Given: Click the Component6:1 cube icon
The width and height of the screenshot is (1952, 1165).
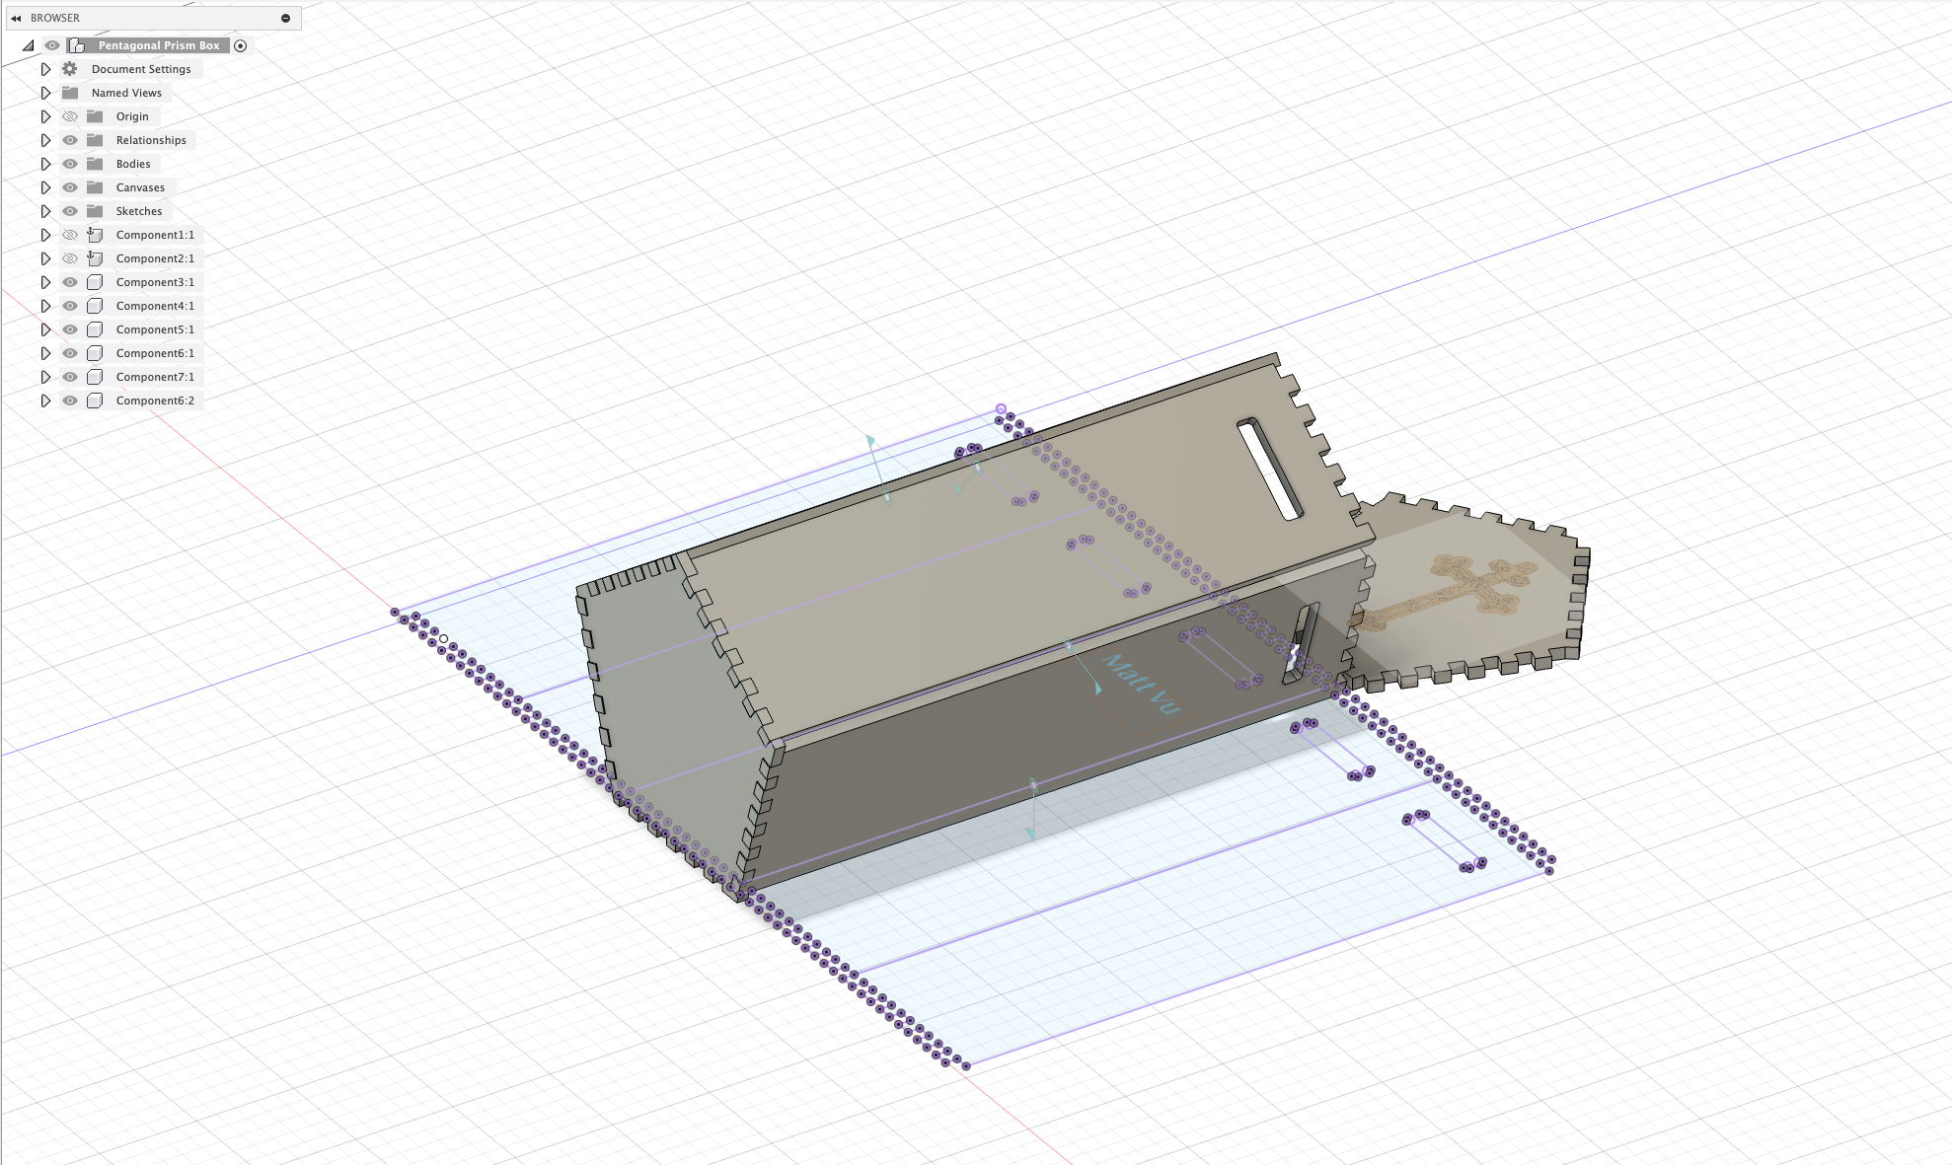Looking at the screenshot, I should click(x=95, y=353).
